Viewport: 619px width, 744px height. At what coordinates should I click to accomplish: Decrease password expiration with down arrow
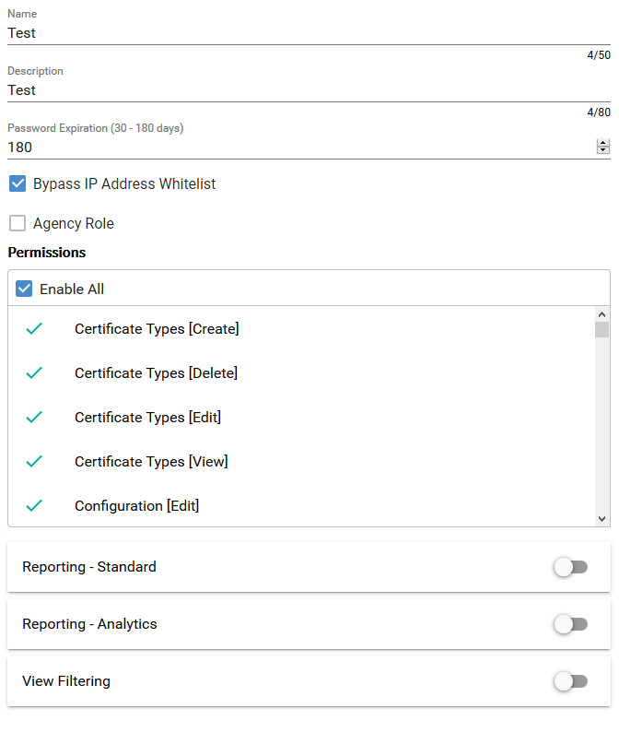tap(603, 150)
